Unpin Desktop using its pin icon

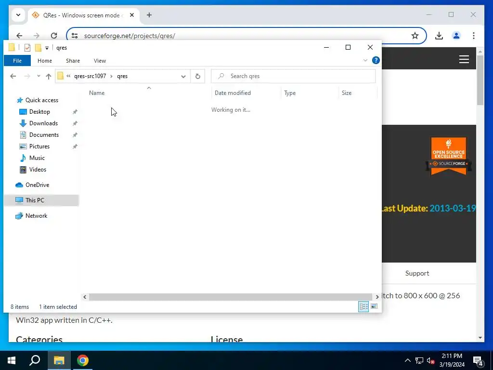75,112
